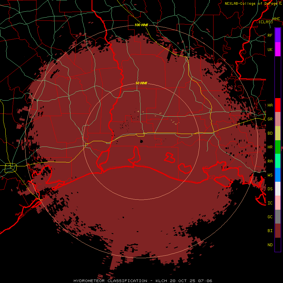
Task: Click the 50 NMI range ring label
Action: click(141, 83)
